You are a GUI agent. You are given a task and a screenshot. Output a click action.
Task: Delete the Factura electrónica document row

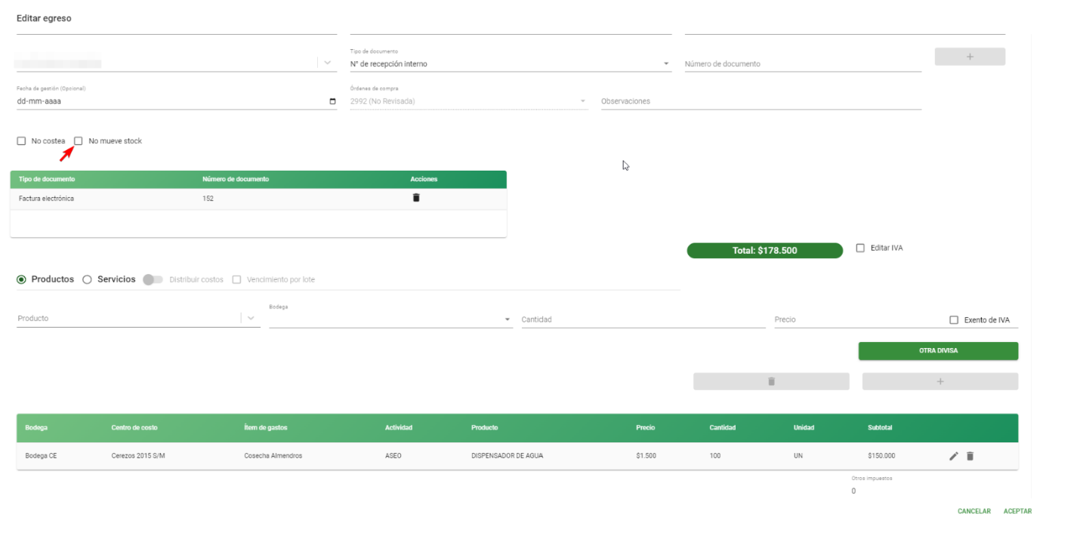click(415, 198)
